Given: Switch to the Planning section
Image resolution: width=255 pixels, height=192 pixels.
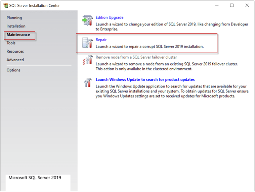Looking at the screenshot, I should click(x=14, y=18).
